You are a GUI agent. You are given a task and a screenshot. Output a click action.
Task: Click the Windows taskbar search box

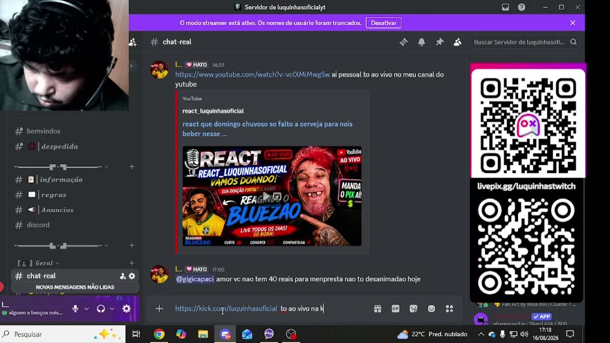pos(63,334)
